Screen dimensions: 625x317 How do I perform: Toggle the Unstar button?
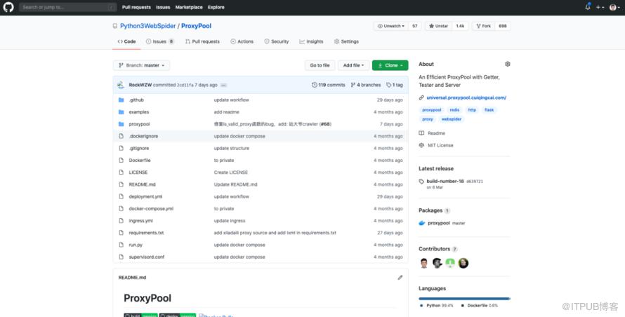point(438,26)
